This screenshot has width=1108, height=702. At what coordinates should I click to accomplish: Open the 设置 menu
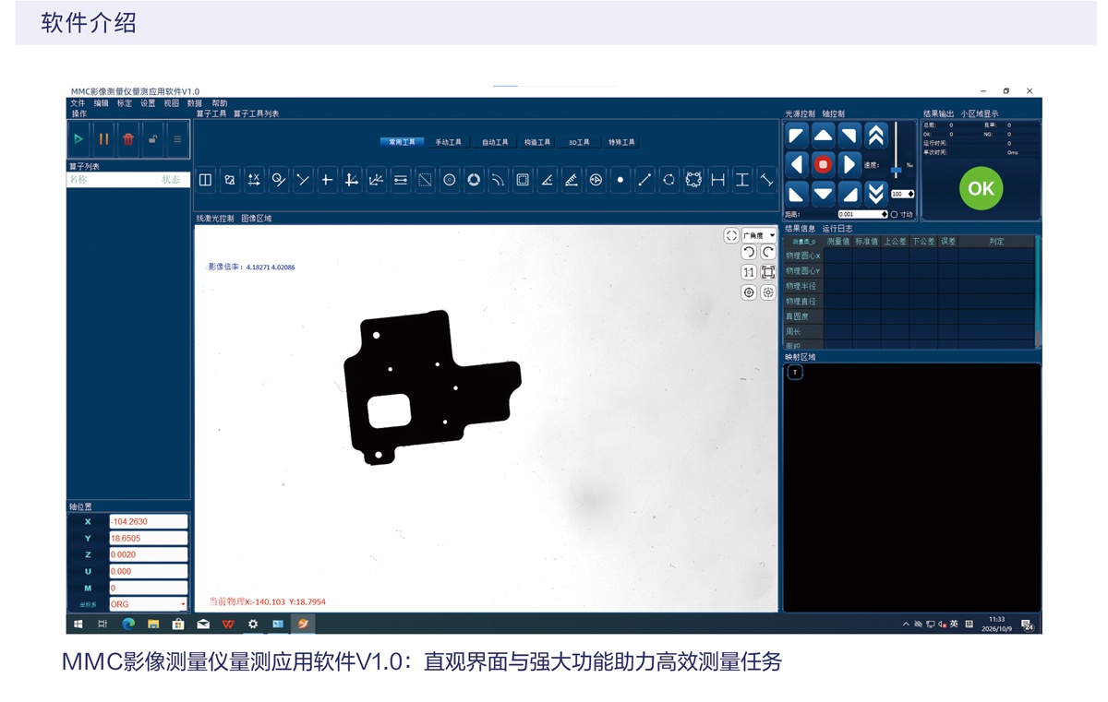[x=148, y=103]
